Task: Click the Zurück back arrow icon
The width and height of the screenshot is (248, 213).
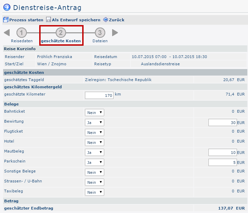Action: [106, 20]
